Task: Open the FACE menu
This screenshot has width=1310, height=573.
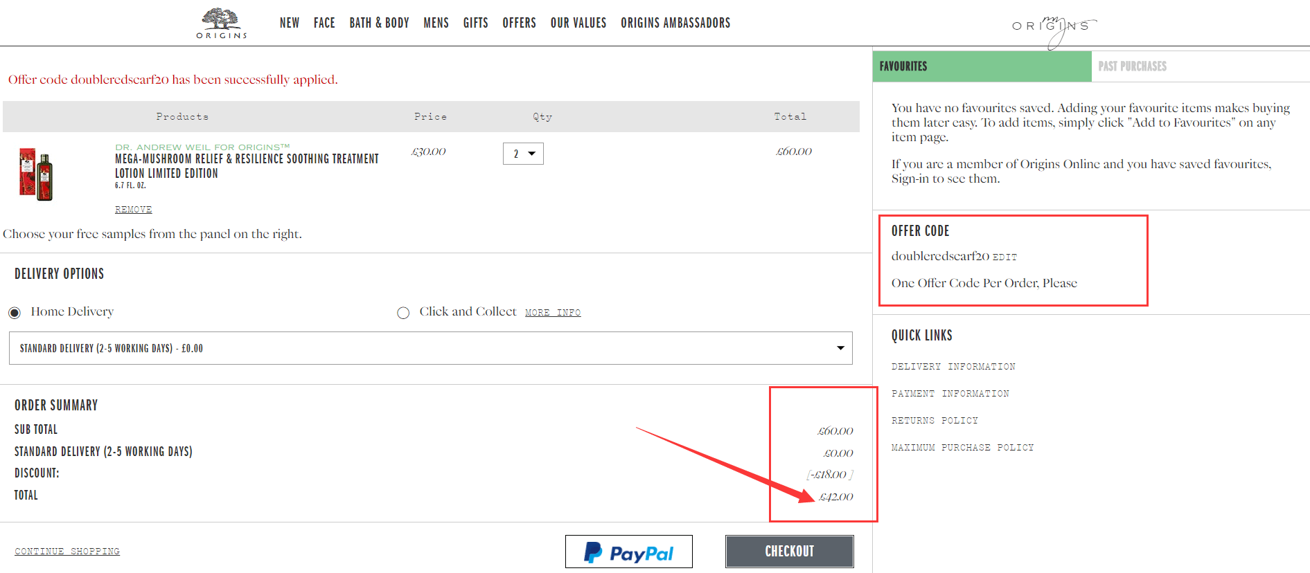Action: pyautogui.click(x=324, y=23)
